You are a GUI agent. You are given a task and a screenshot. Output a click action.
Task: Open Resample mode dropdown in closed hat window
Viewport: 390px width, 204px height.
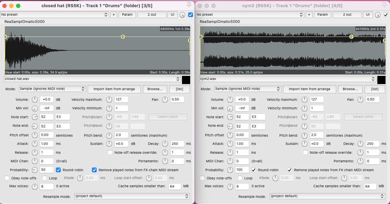pyautogui.click(x=132, y=196)
